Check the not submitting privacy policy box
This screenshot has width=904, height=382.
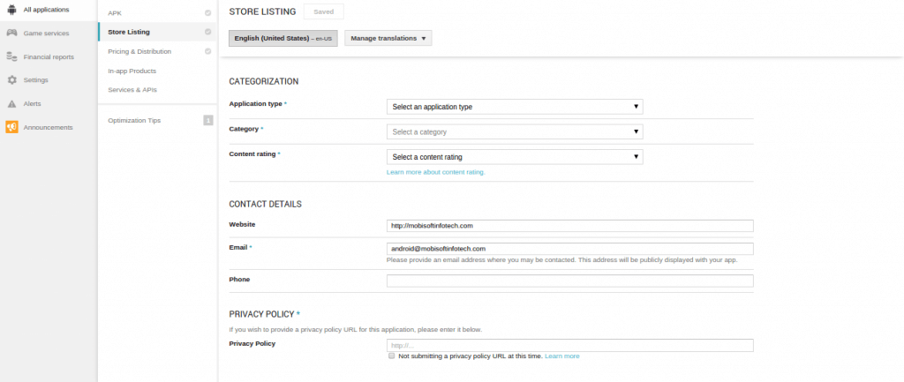tap(391, 356)
